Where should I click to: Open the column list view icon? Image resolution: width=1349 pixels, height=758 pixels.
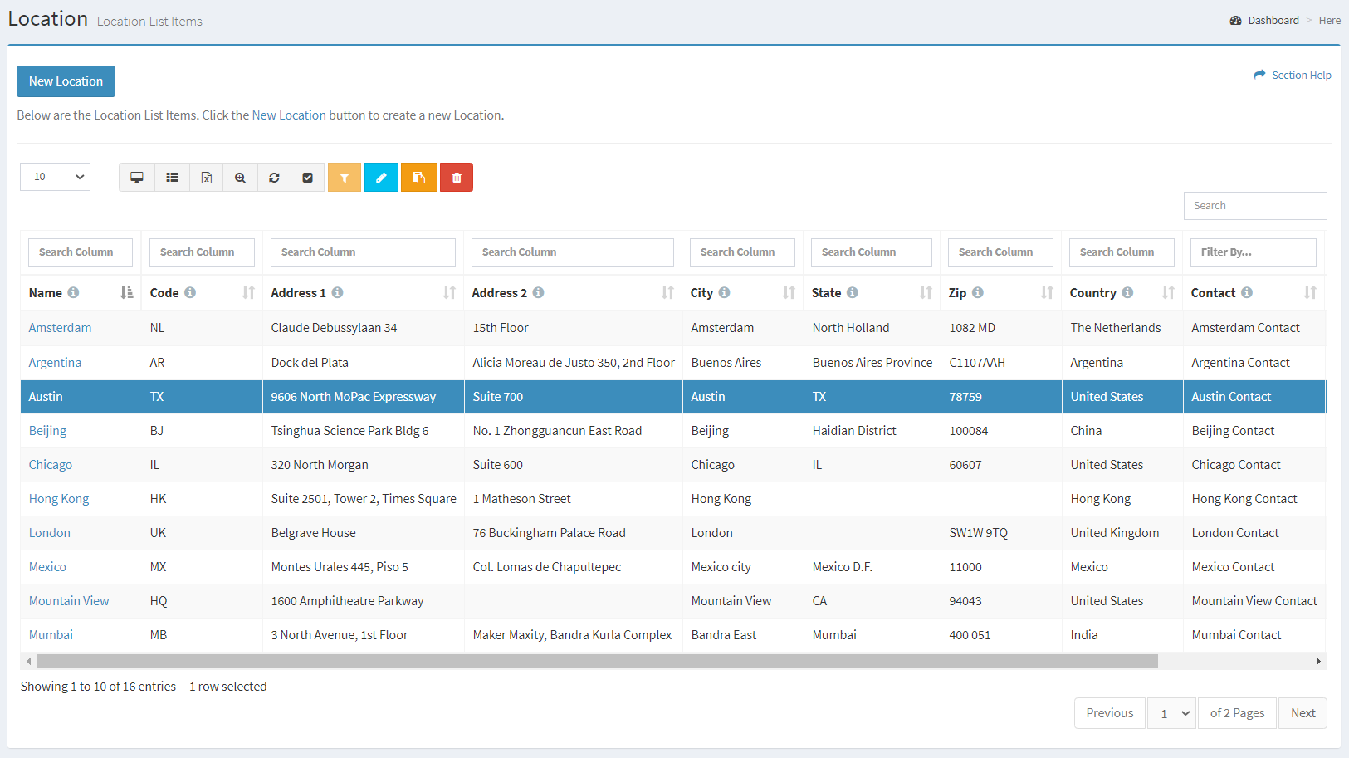pos(172,177)
